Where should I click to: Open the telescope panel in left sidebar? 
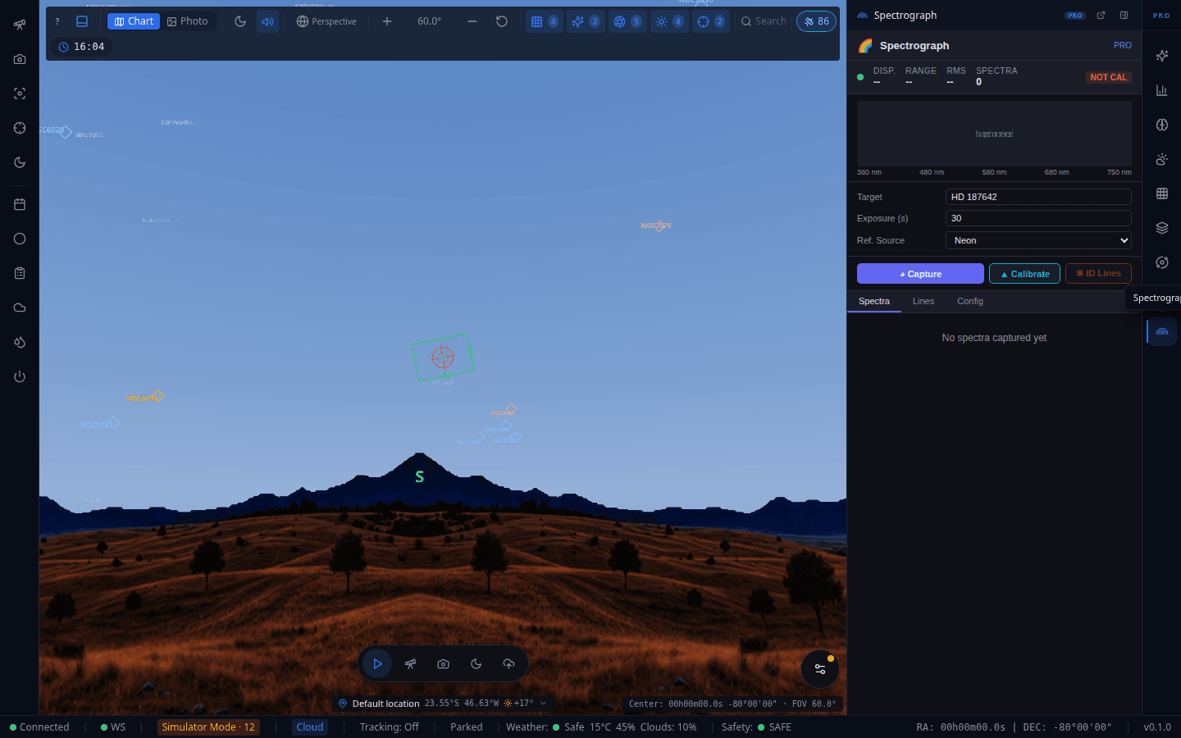[20, 25]
